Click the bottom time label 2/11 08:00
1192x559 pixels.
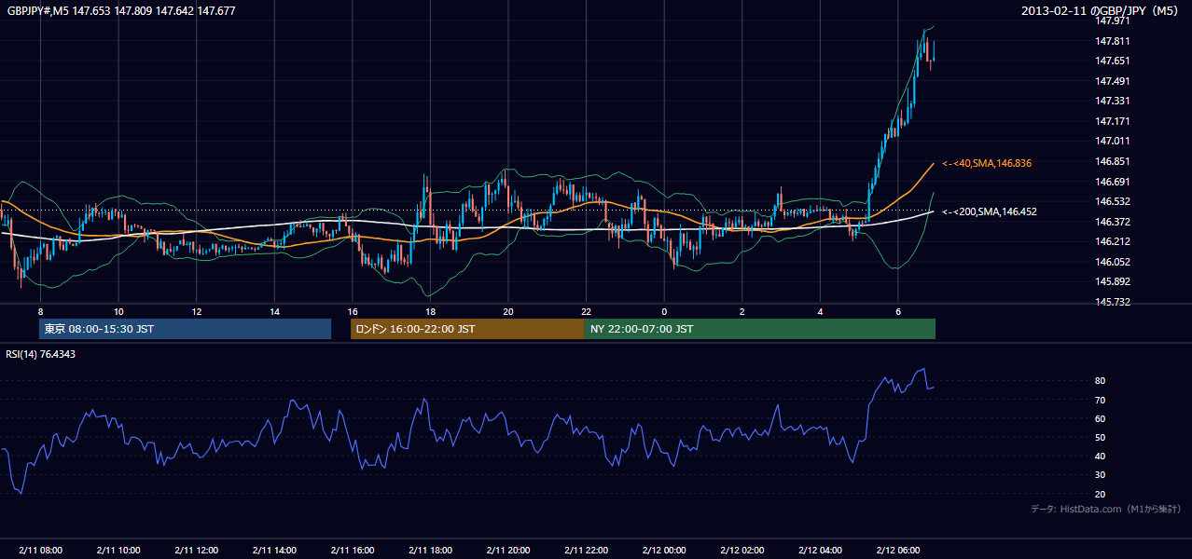(40, 551)
